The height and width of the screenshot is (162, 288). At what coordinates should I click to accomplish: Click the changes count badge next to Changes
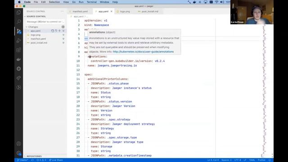point(63,27)
